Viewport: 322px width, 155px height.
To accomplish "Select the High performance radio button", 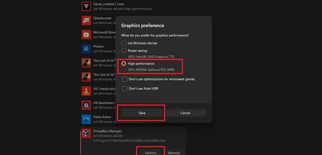I will coord(124,64).
